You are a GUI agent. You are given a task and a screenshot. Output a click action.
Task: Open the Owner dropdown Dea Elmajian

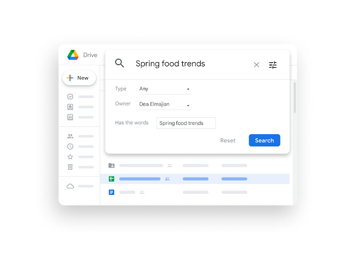pos(165,105)
